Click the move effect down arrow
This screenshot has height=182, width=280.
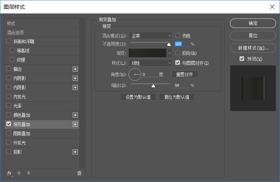(28, 173)
